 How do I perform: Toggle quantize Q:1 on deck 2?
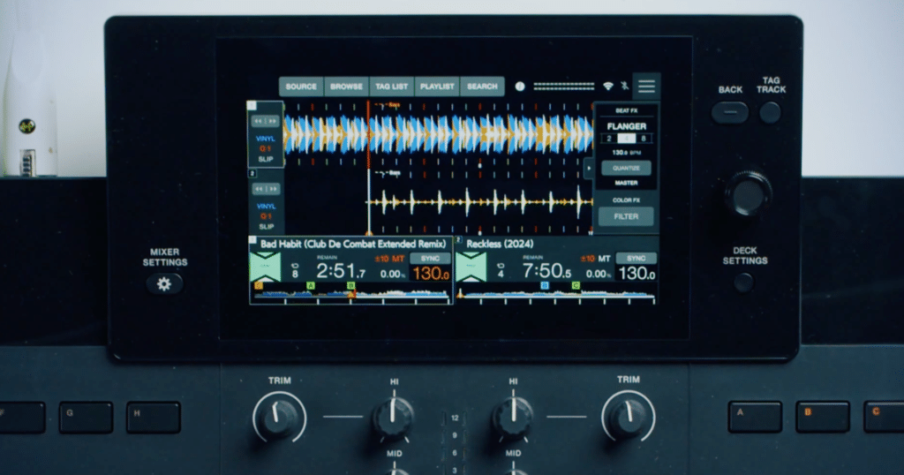(x=266, y=216)
